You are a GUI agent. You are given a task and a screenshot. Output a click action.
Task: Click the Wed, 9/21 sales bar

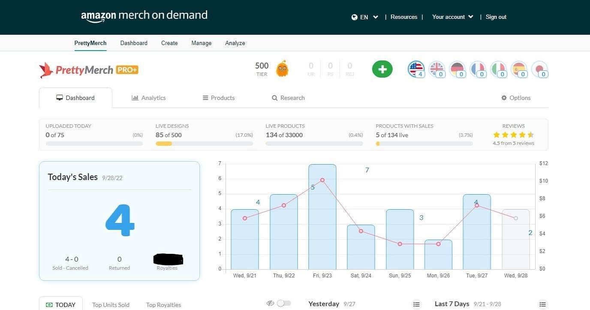click(245, 239)
